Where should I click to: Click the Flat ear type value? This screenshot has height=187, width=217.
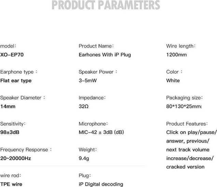point(16,81)
